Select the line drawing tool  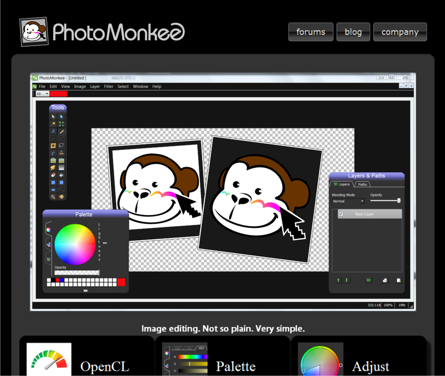(x=61, y=189)
